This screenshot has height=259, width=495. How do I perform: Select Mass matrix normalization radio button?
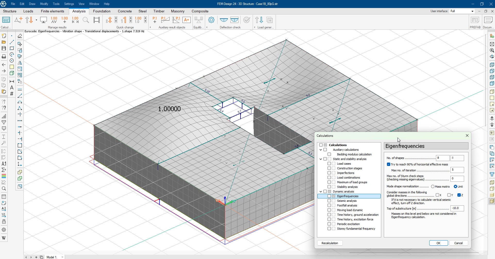[x=433, y=187]
